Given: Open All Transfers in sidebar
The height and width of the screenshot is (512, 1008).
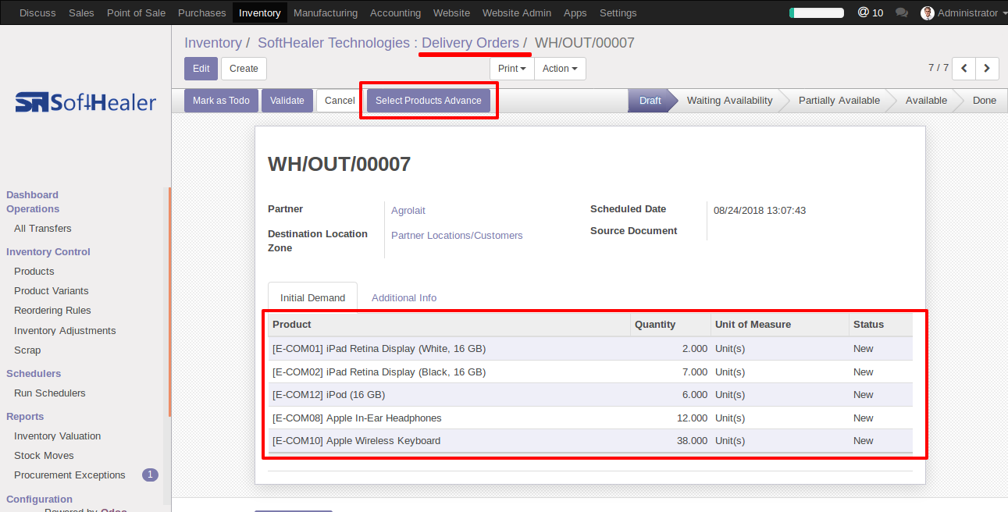Looking at the screenshot, I should click(43, 229).
